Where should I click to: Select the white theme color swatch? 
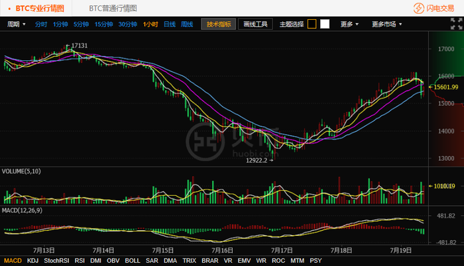325,24
